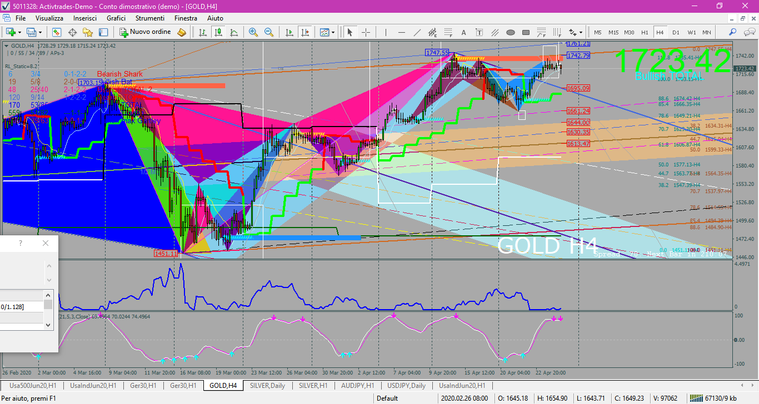Draw a rectangle shape
Viewport: 759px width, 404px height.
click(526, 32)
